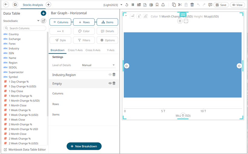The width and height of the screenshot is (248, 154).
Task: Delete using the toolbar trash icon
Action: click(x=192, y=5)
